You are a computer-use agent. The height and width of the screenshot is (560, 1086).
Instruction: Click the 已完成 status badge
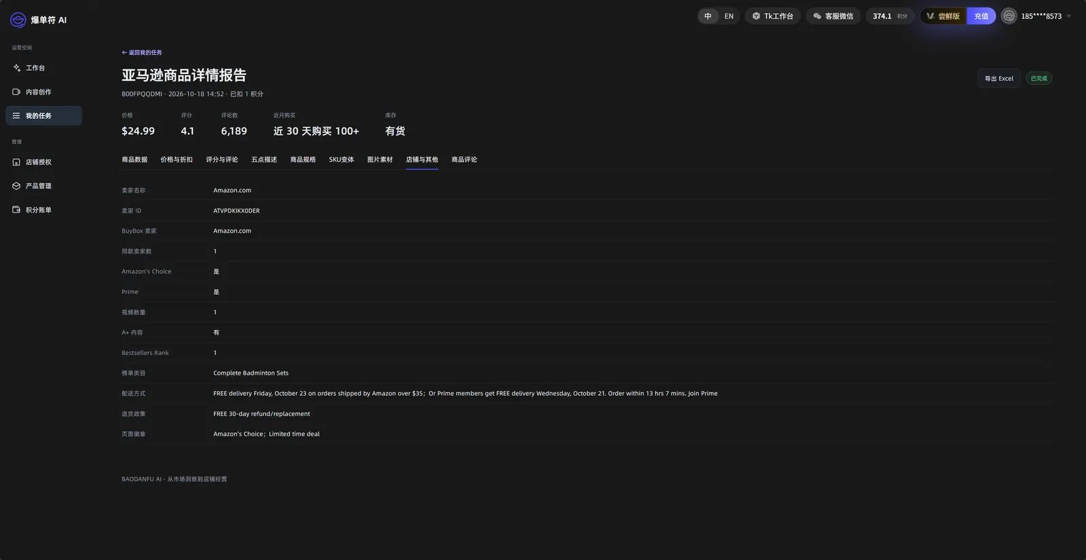click(1038, 79)
